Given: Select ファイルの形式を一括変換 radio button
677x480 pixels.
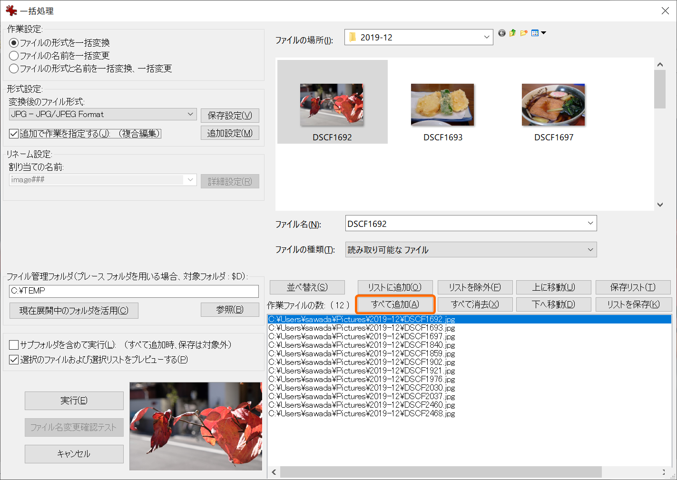Looking at the screenshot, I should [14, 43].
